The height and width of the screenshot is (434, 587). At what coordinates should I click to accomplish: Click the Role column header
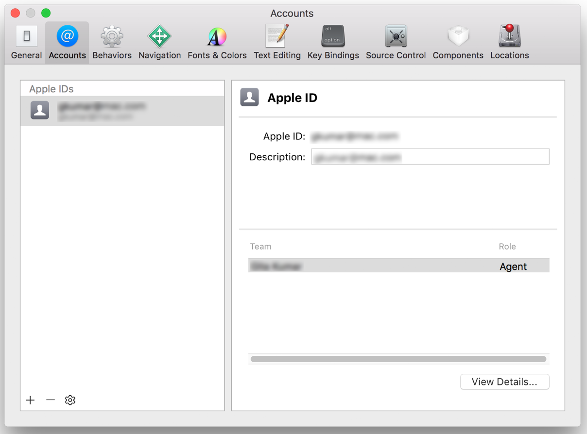(x=507, y=247)
